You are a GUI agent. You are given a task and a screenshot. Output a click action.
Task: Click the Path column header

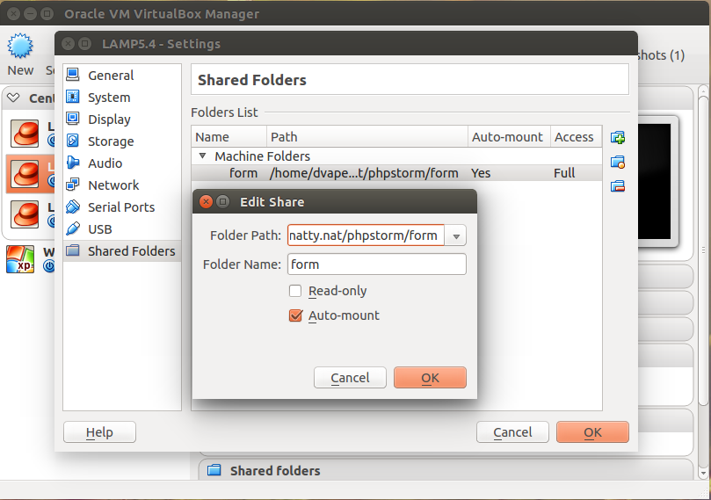[x=367, y=137]
